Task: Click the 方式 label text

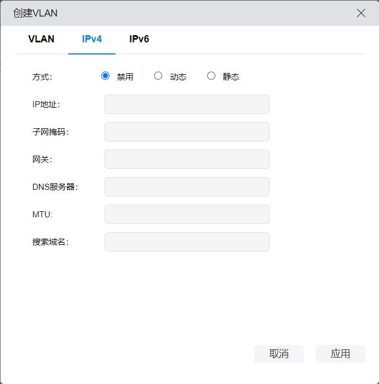Action: tap(42, 76)
